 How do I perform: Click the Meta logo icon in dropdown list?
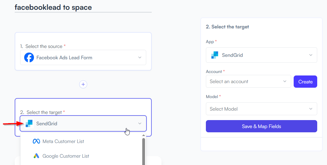(x=36, y=141)
